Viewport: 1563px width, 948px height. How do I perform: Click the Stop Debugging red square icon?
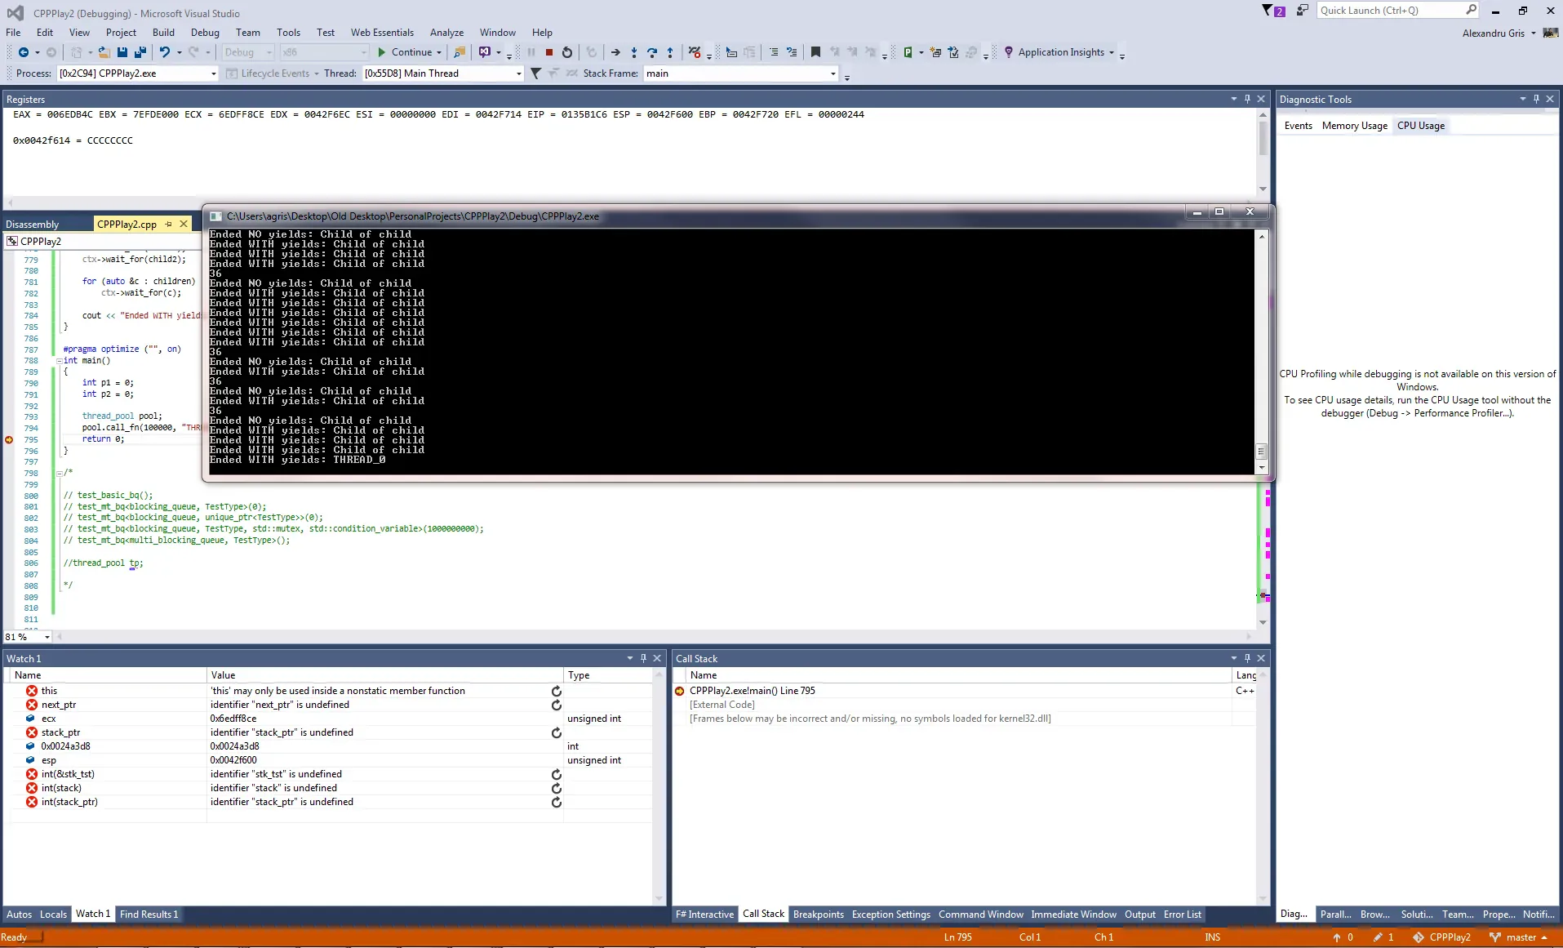point(549,52)
